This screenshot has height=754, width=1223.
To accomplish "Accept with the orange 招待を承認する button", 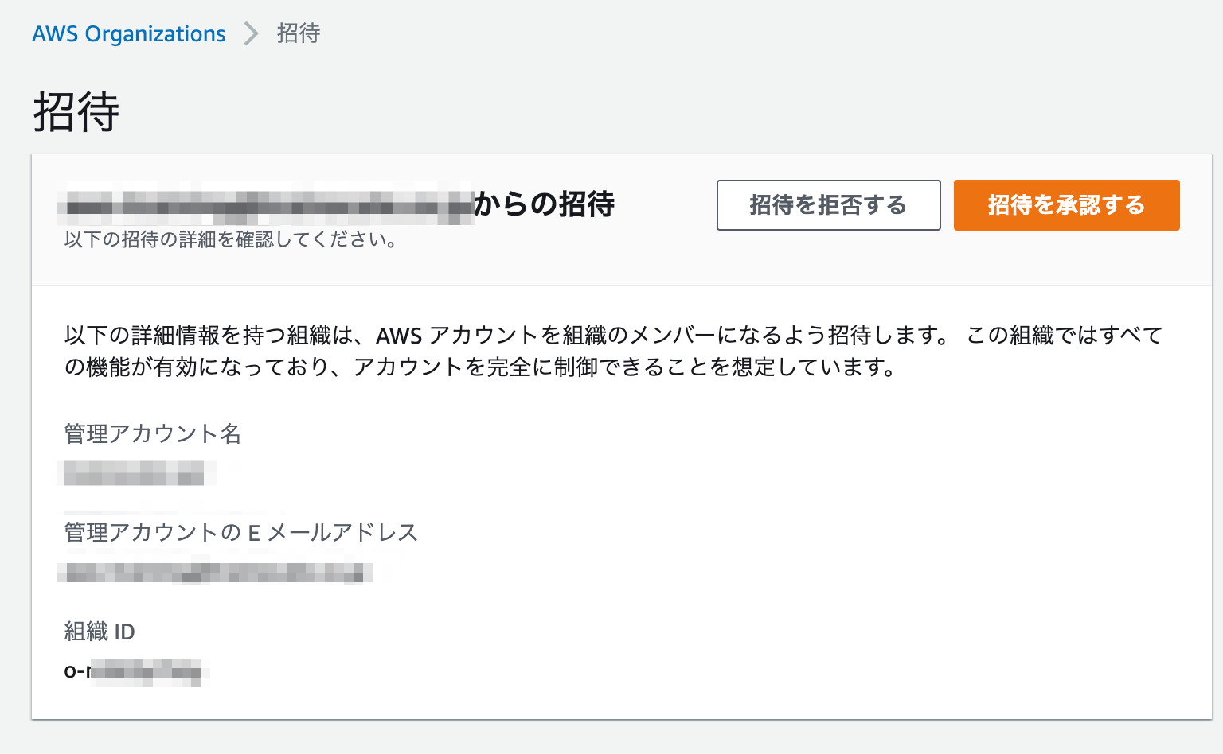I will (x=1067, y=205).
